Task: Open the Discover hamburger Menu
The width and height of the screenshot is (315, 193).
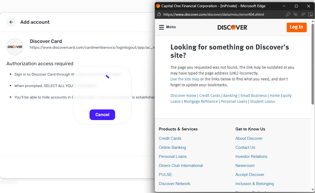Action: click(x=167, y=27)
